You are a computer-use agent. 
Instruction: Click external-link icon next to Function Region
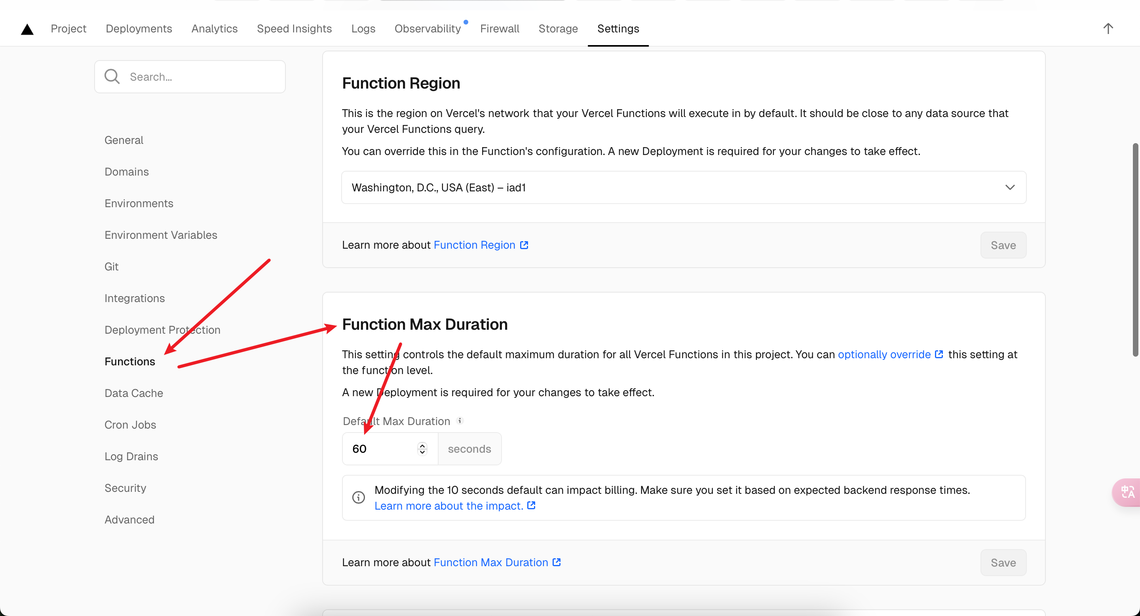point(524,245)
